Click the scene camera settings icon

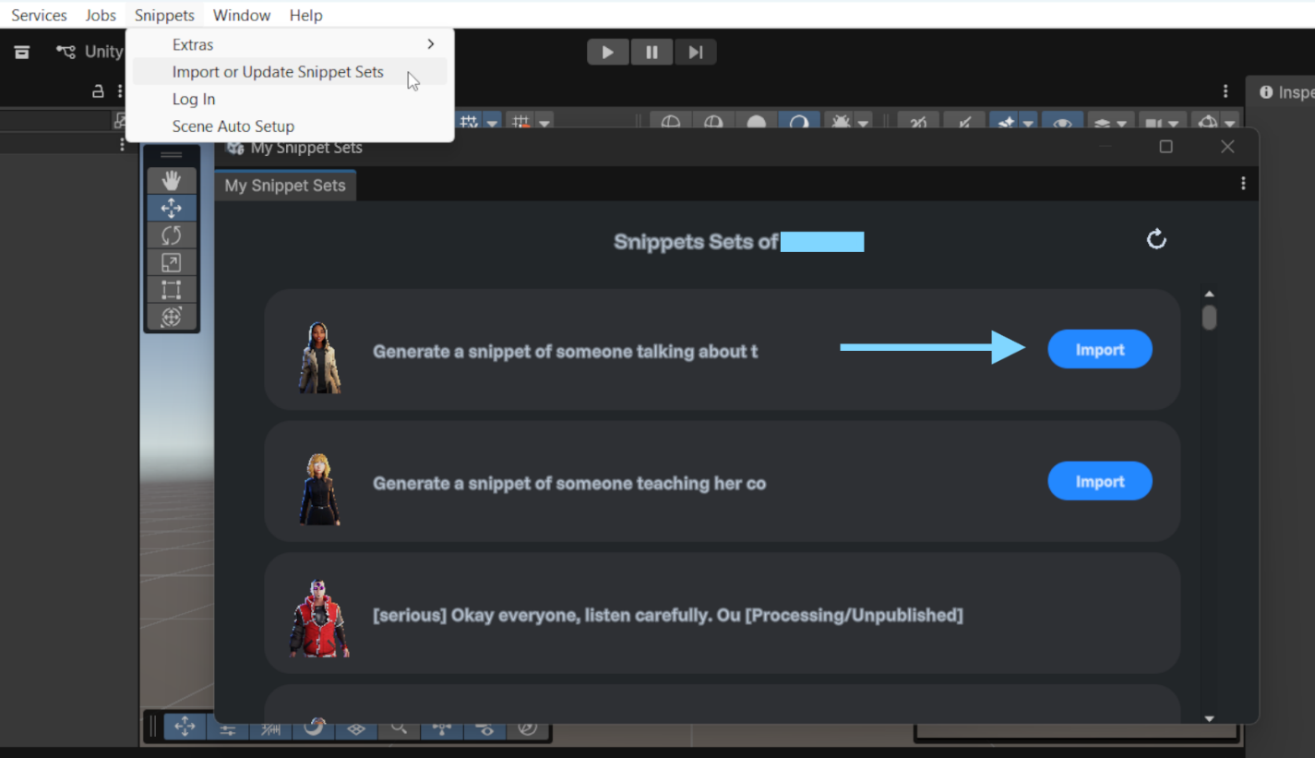(1153, 122)
